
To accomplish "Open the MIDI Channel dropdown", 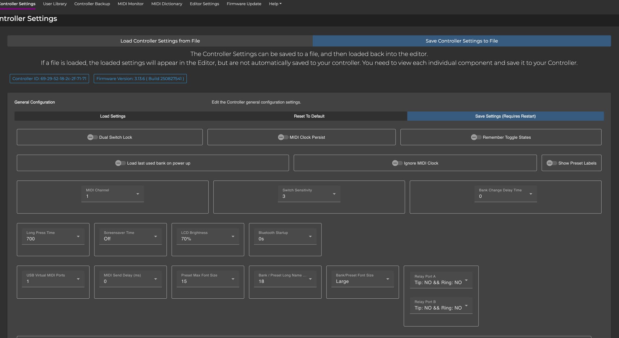I will pos(113,194).
